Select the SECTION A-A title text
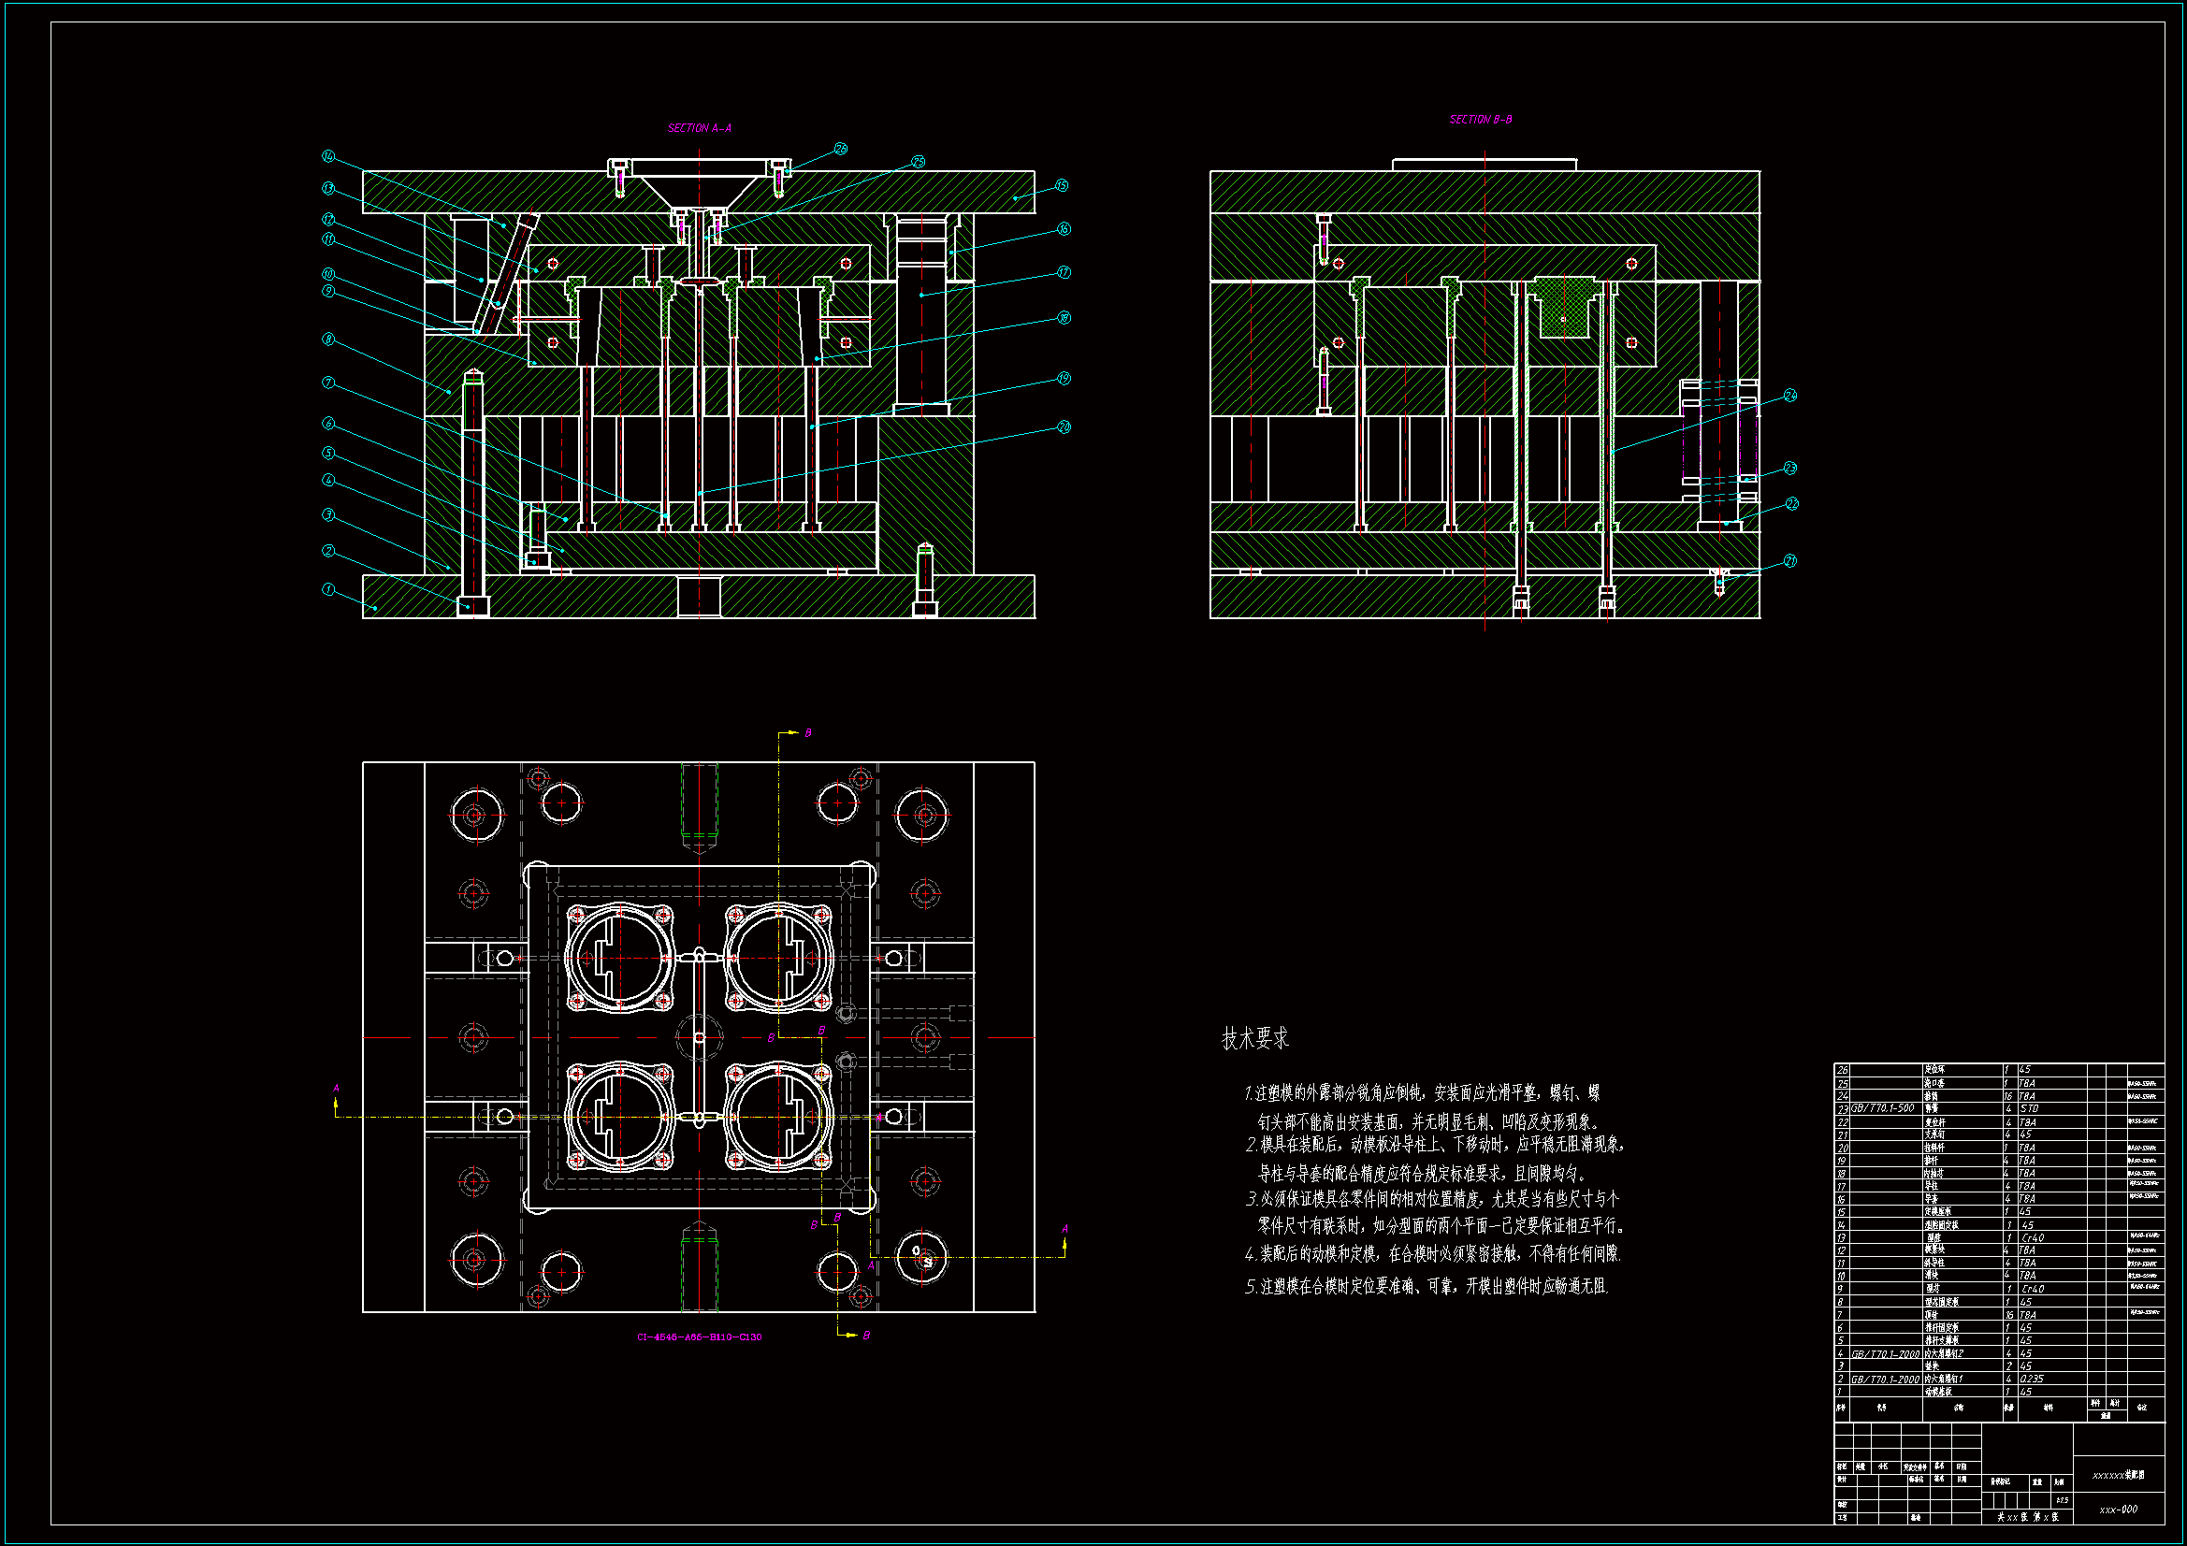Screen dimensions: 2187x1546 click(699, 127)
